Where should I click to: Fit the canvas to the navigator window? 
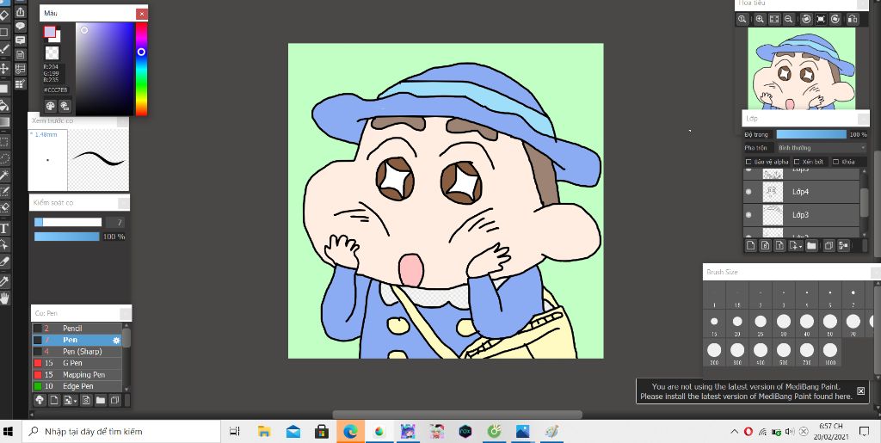coord(774,19)
